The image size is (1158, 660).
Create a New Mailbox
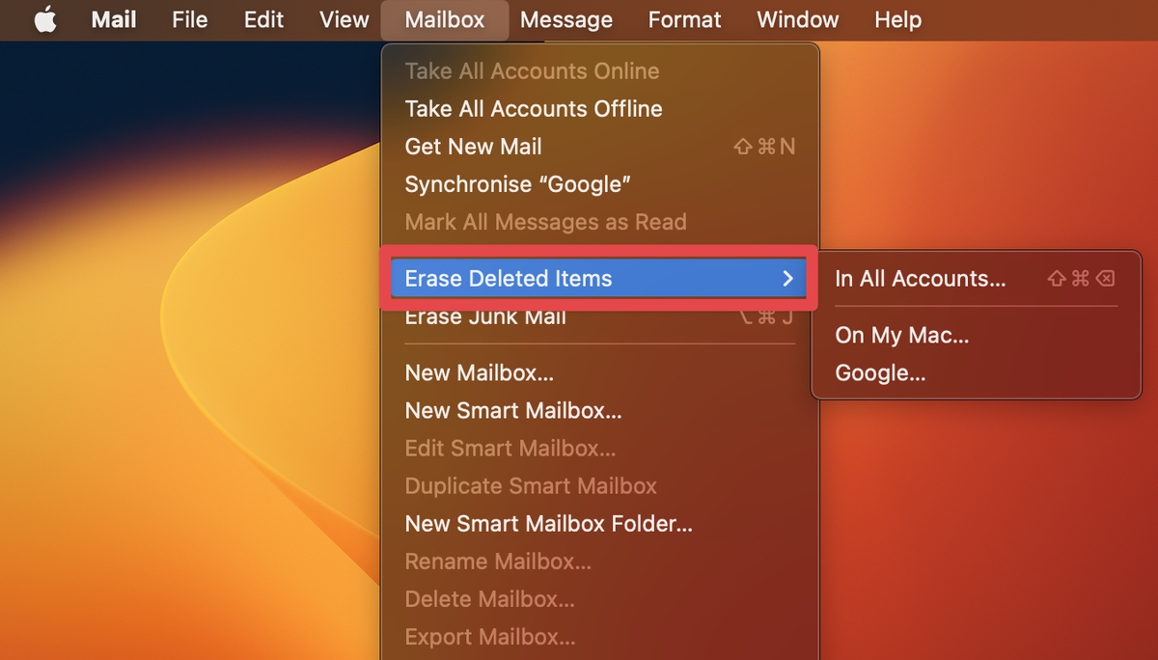click(479, 372)
